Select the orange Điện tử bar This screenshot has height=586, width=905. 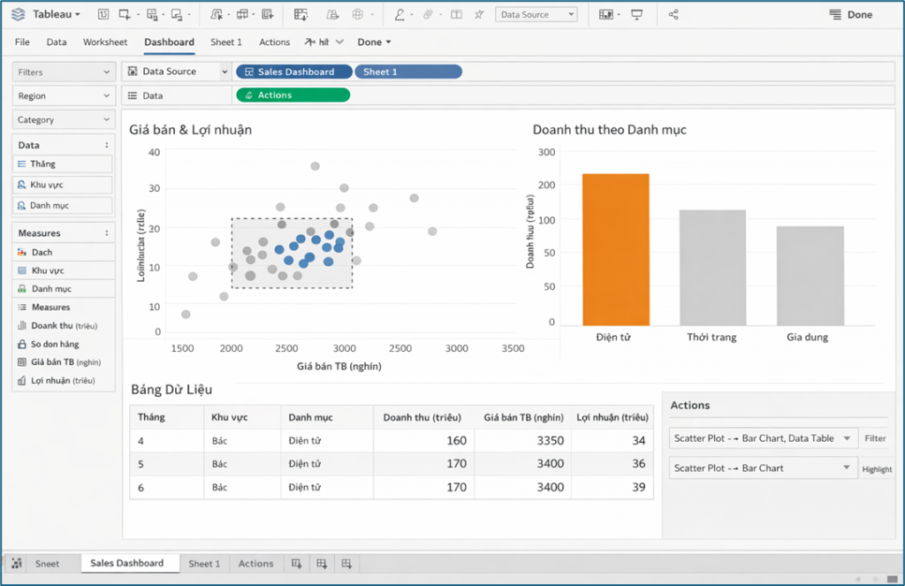[x=616, y=249]
